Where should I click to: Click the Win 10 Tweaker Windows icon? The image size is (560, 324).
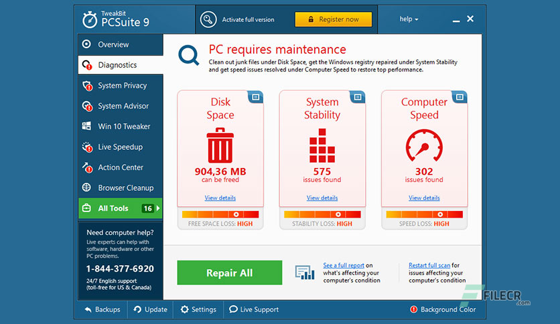(x=86, y=126)
